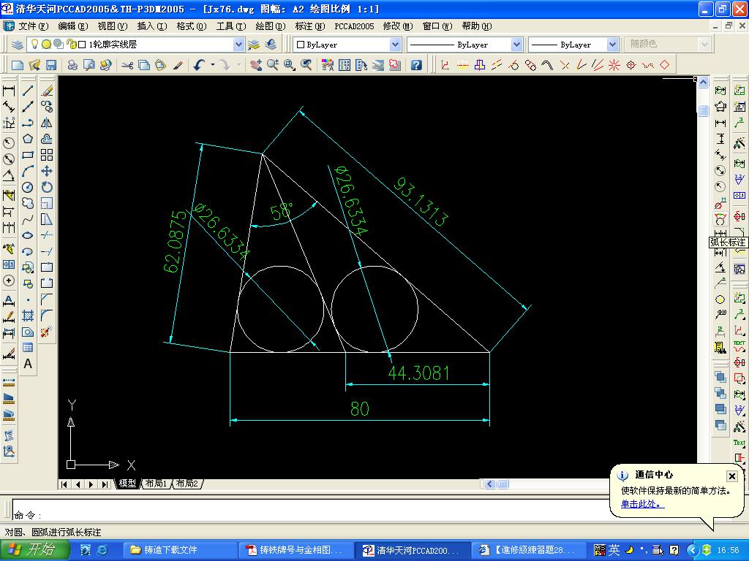Screen dimensions: 749x561
Task: Open the ByLayer linetype dropdown
Action: click(516, 45)
